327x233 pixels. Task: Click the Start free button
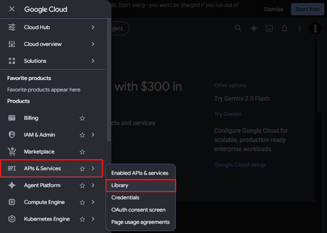[307, 10]
